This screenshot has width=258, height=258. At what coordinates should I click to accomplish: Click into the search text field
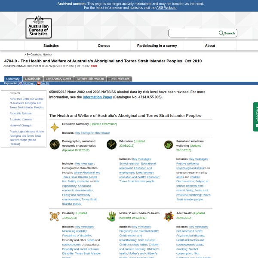193,33
